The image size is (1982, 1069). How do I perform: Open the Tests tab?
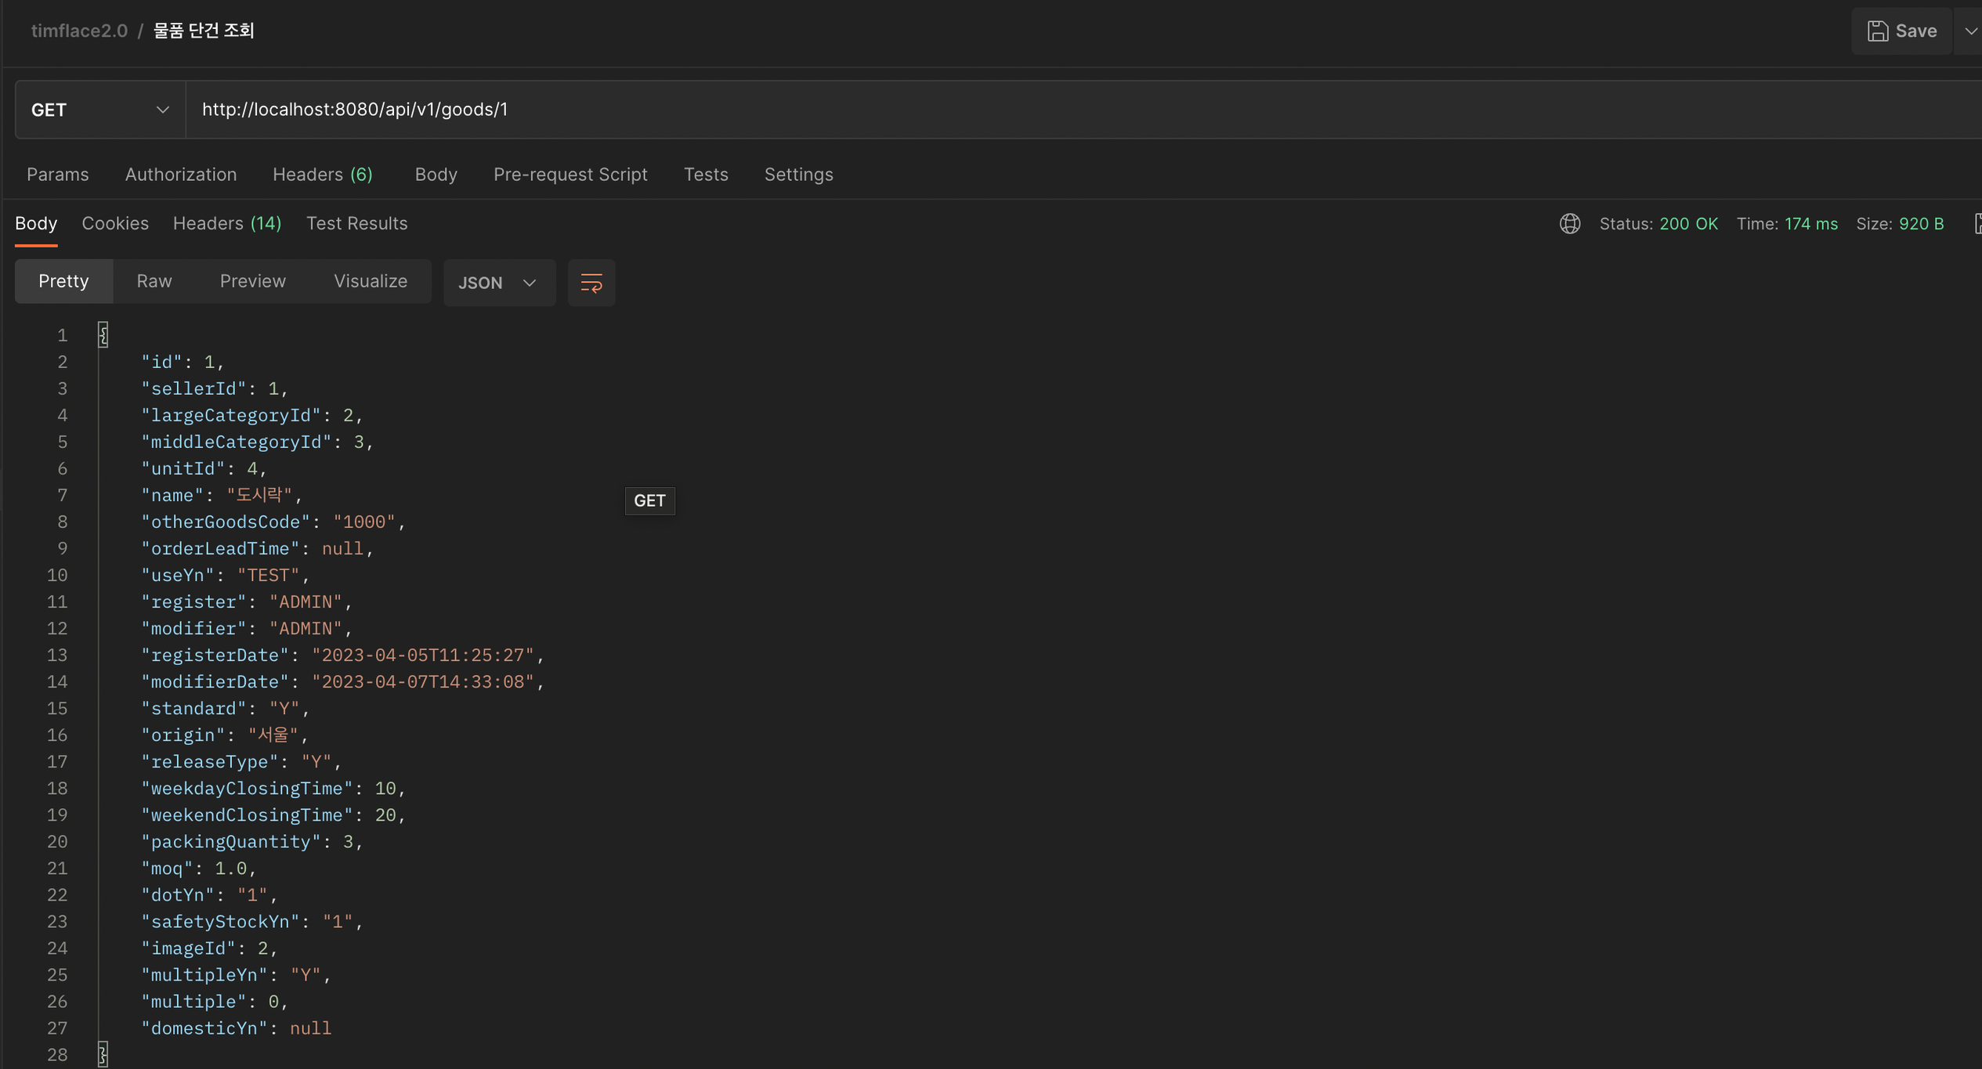705,175
